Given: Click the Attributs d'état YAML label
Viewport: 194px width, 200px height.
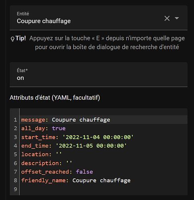Looking at the screenshot, I should pyautogui.click(x=55, y=98).
